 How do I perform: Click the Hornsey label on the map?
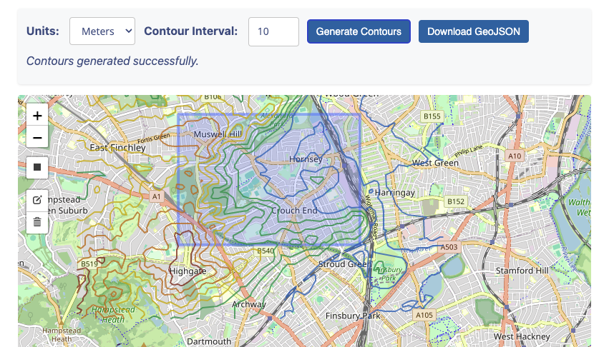(306, 159)
